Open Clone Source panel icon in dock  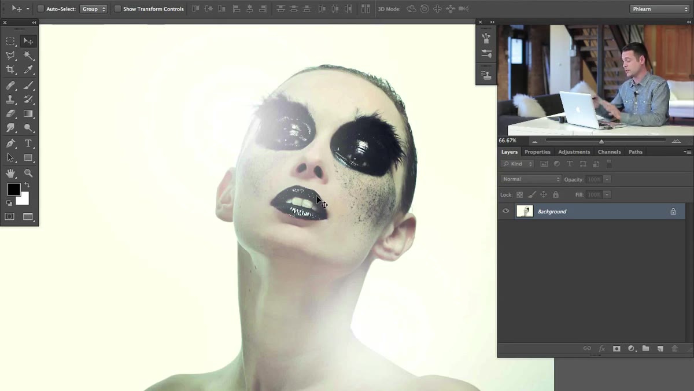coord(486,75)
